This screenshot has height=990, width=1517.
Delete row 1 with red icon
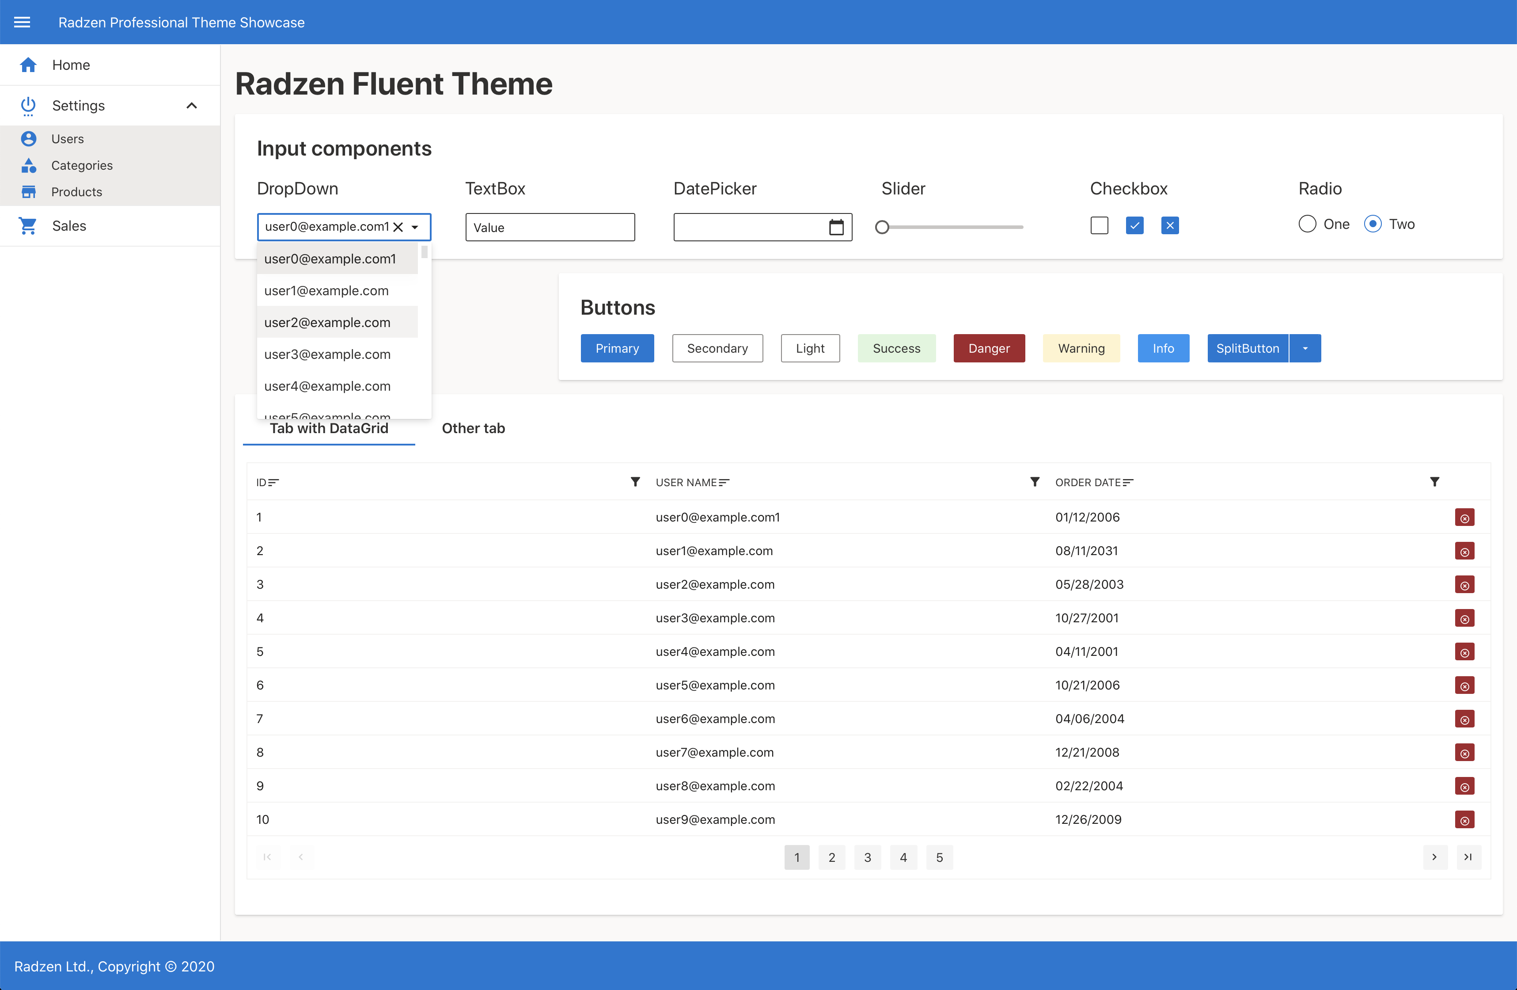[x=1464, y=518]
